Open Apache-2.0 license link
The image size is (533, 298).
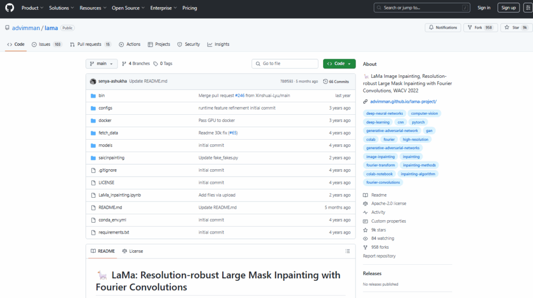pos(388,204)
